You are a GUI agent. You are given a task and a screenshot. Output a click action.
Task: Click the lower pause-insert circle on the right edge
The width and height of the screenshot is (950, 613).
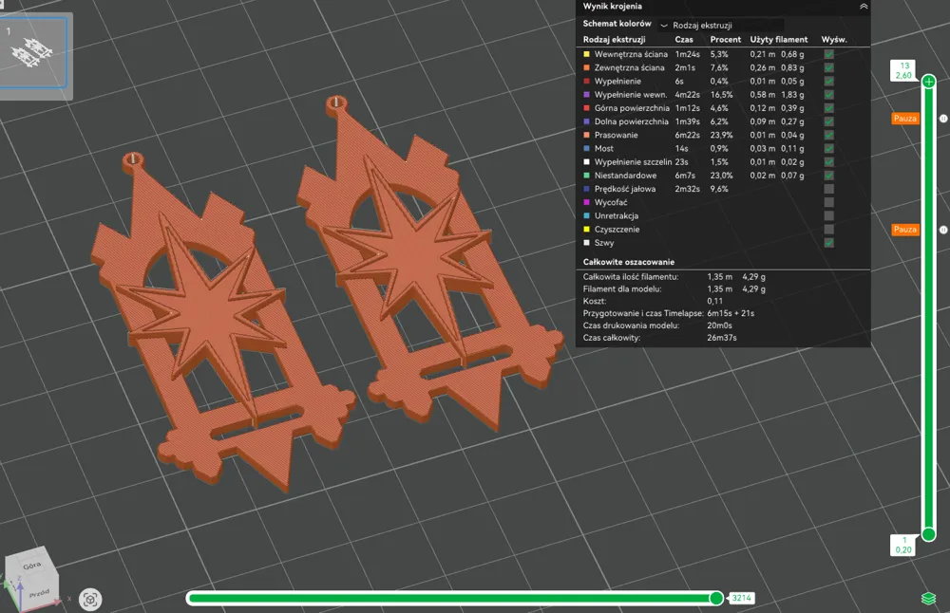click(x=943, y=230)
